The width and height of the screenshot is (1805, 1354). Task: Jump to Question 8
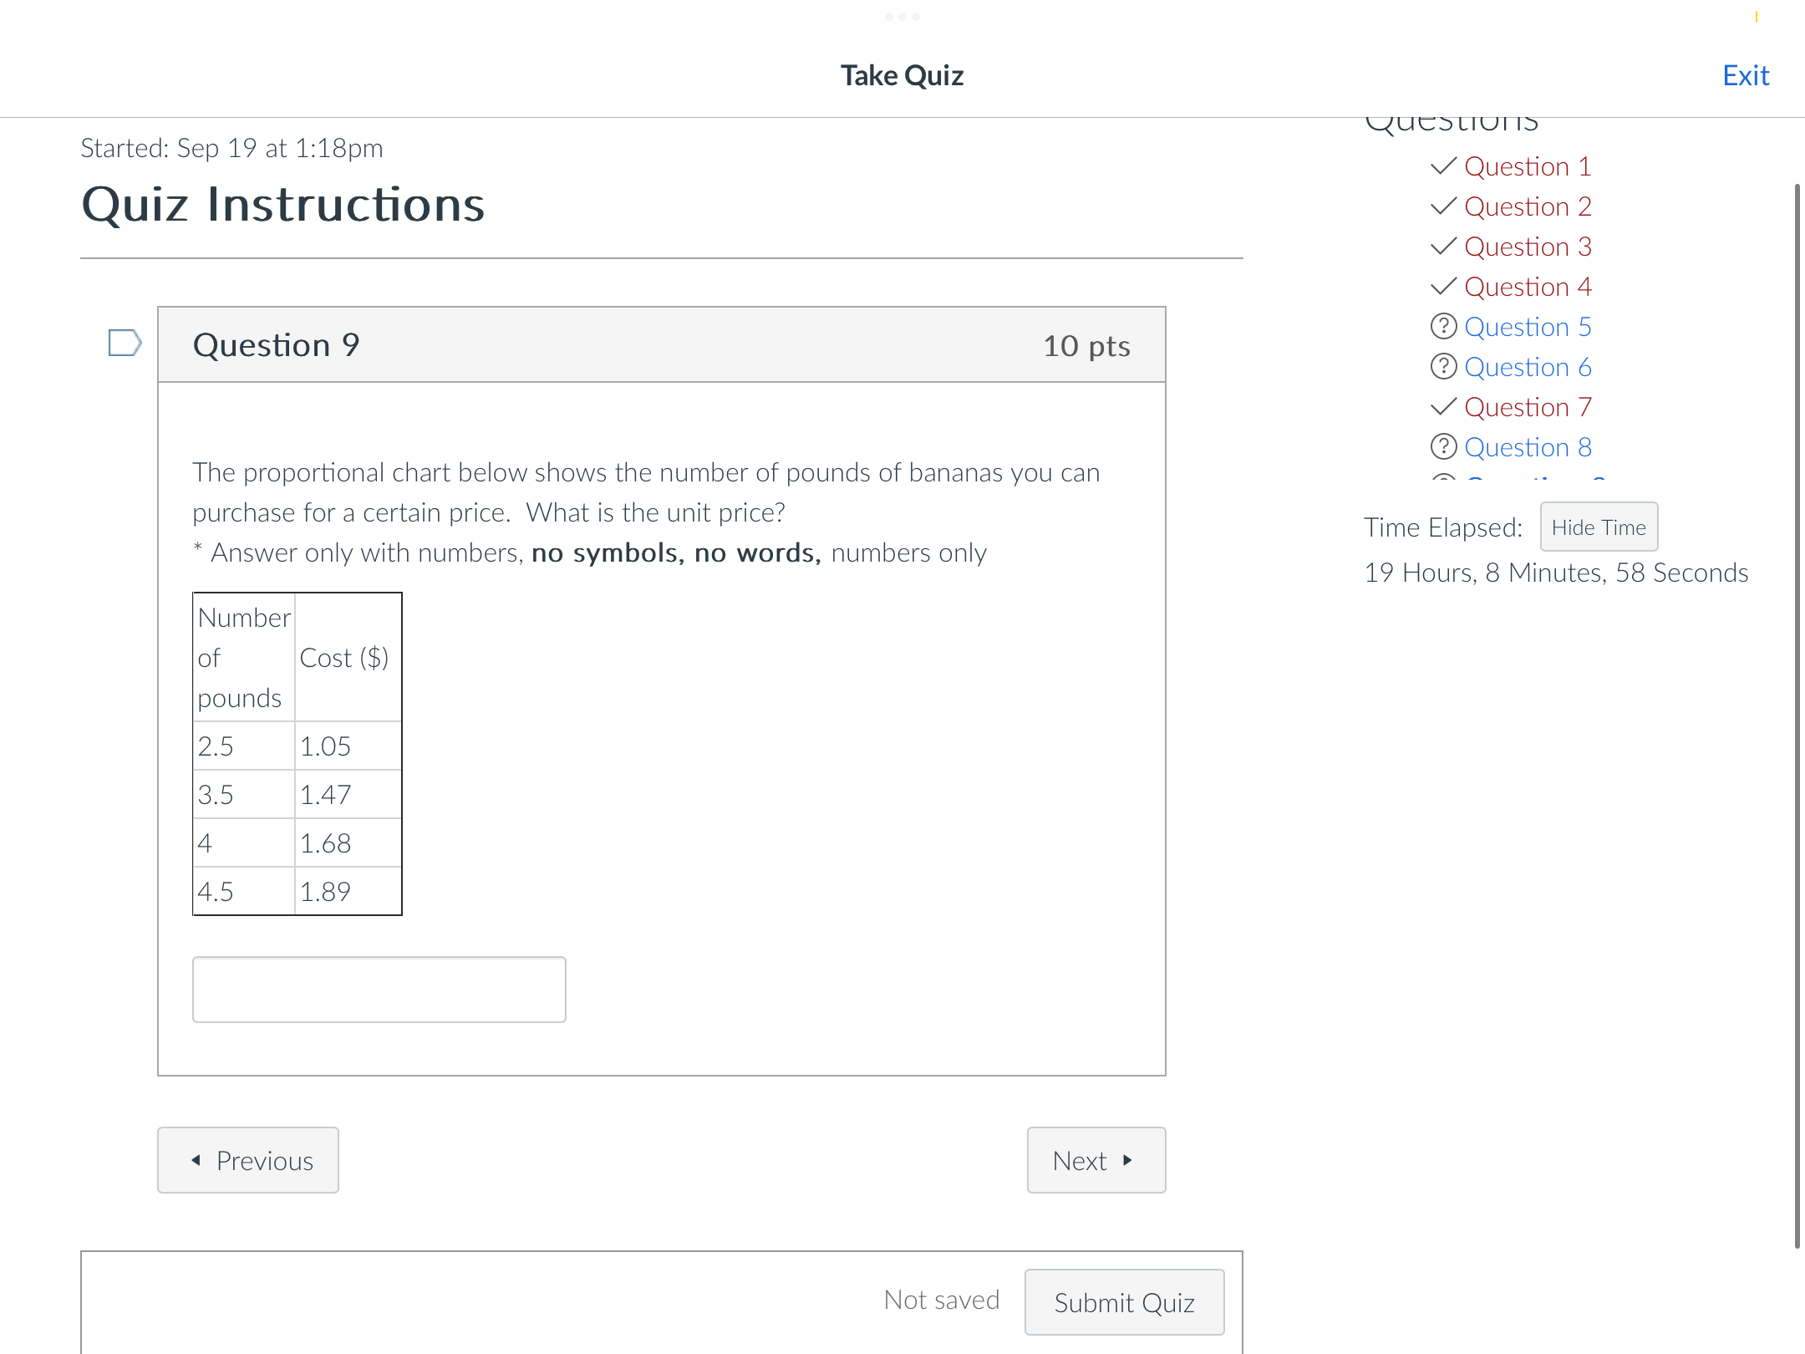1528,447
